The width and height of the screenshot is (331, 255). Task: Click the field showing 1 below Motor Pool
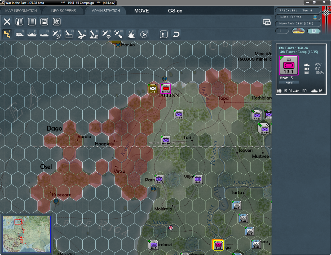coord(282,31)
